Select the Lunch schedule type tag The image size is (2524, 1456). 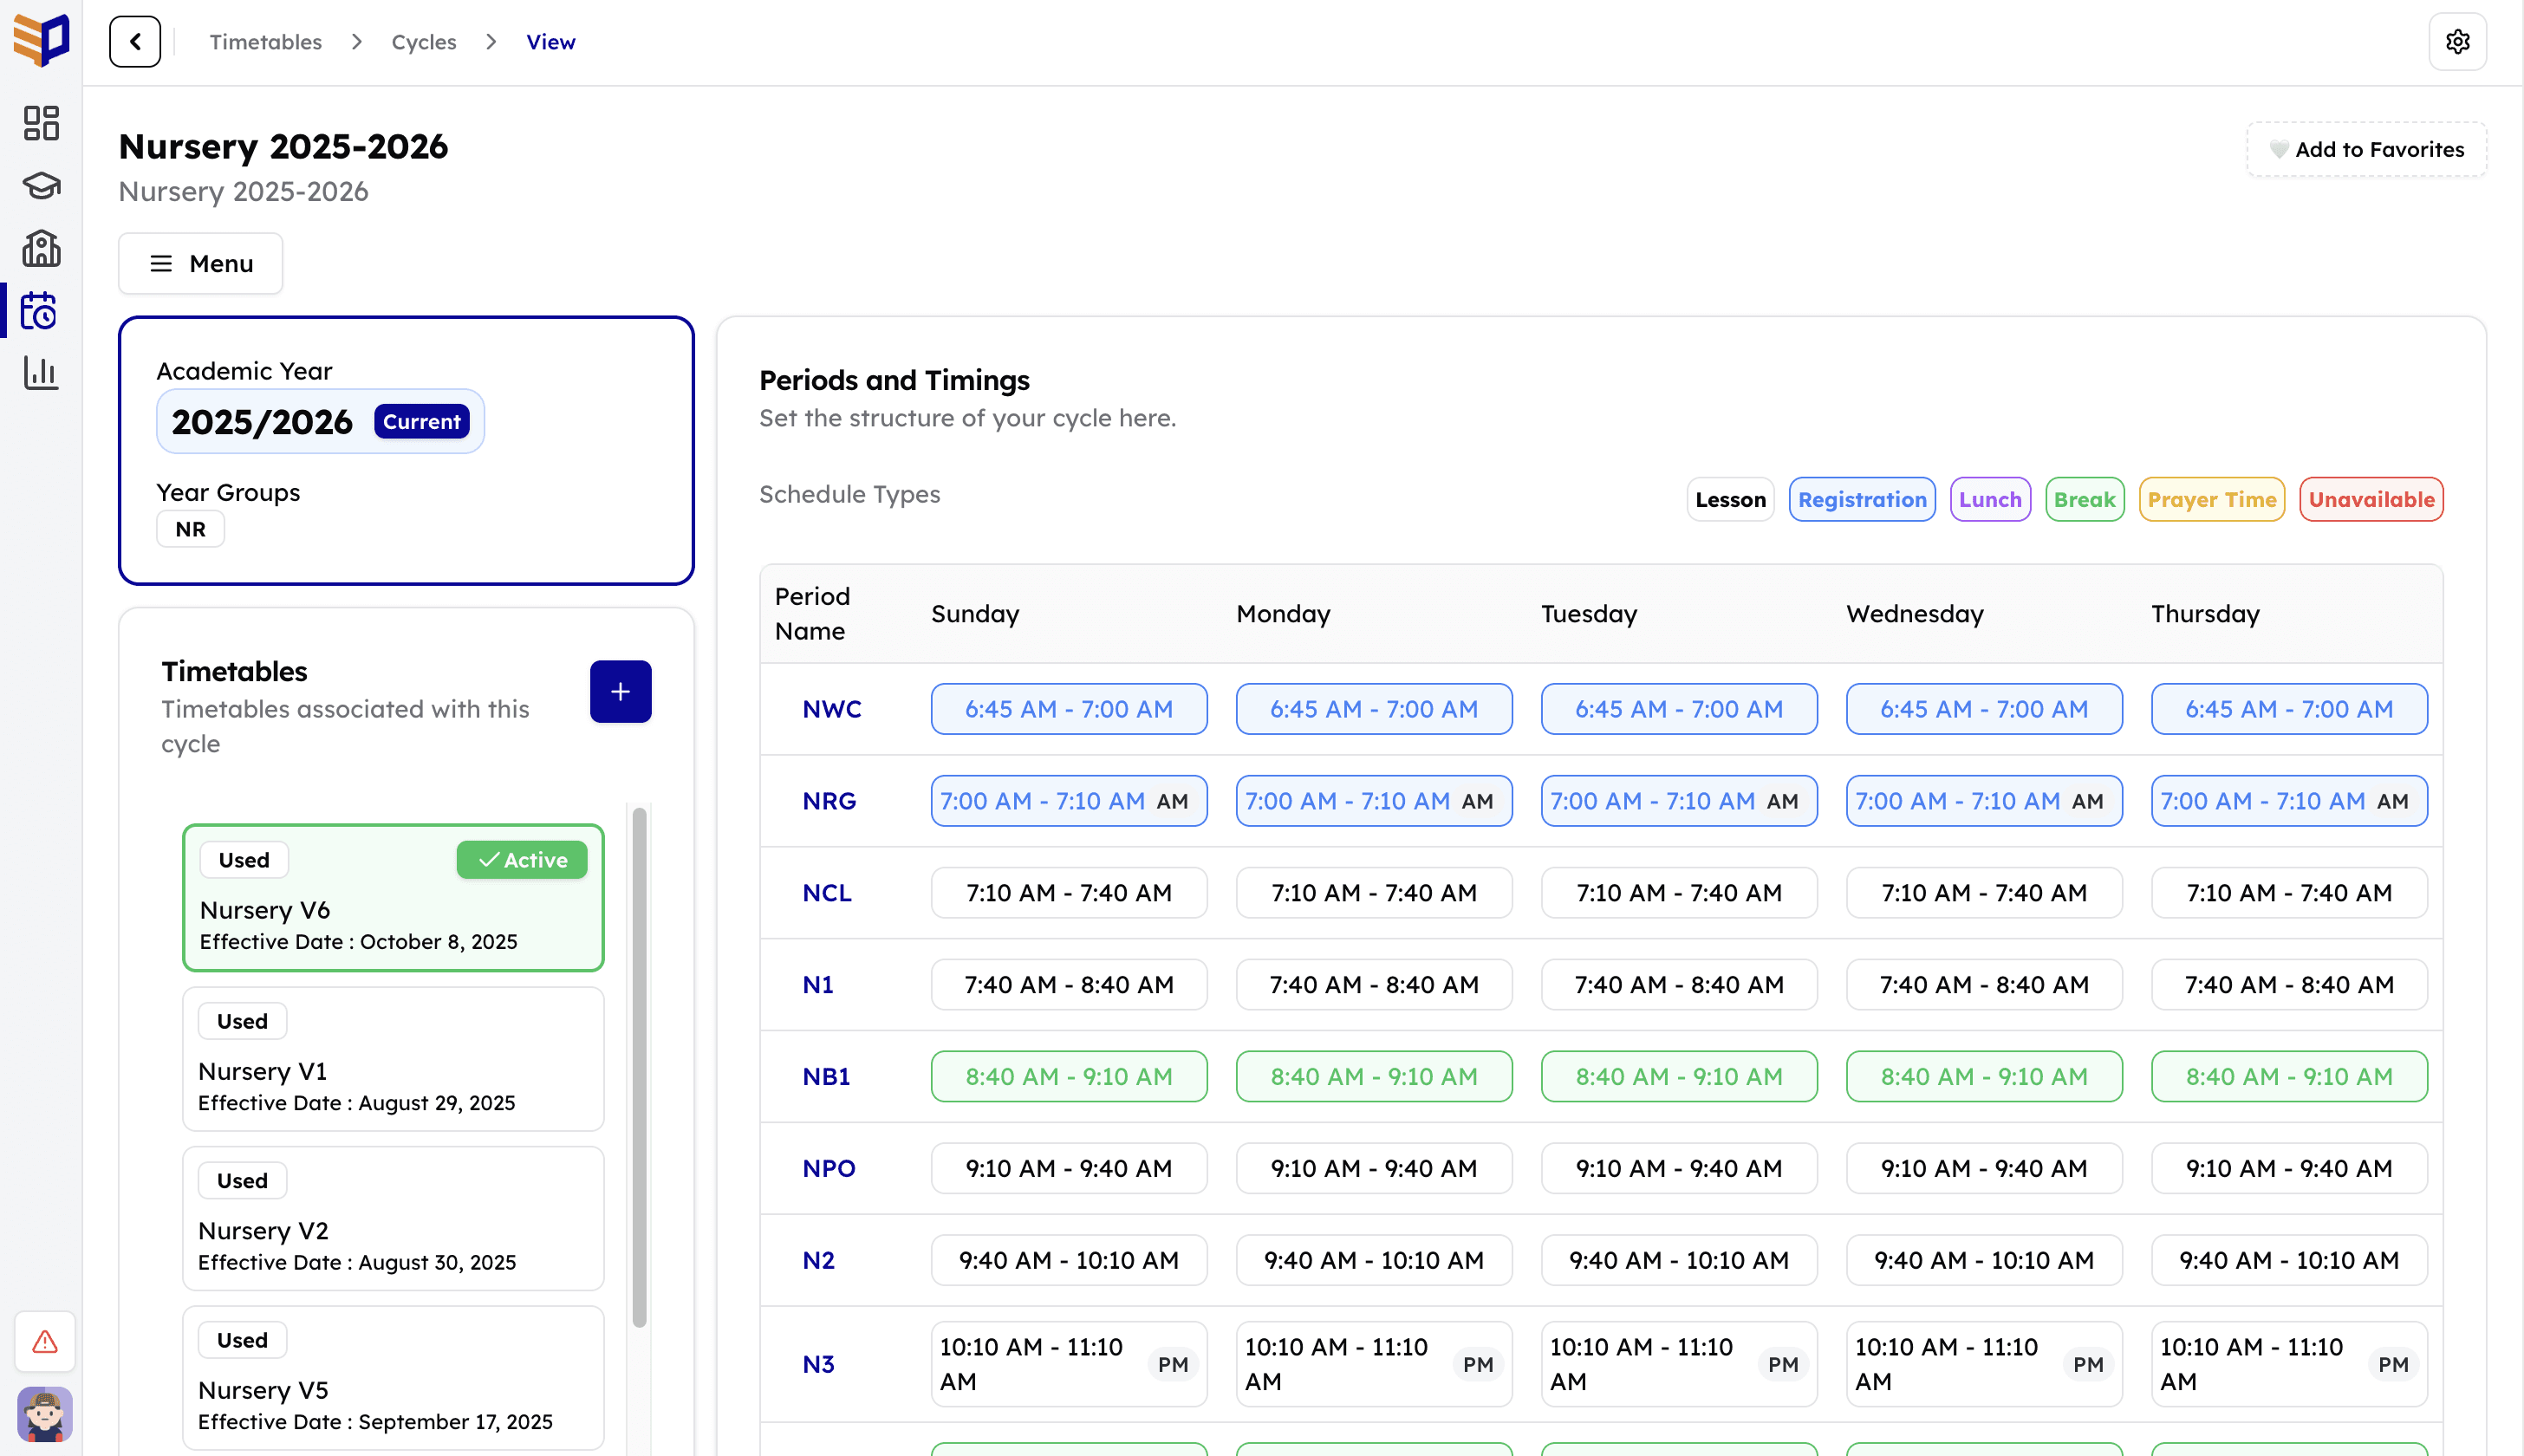(1989, 499)
